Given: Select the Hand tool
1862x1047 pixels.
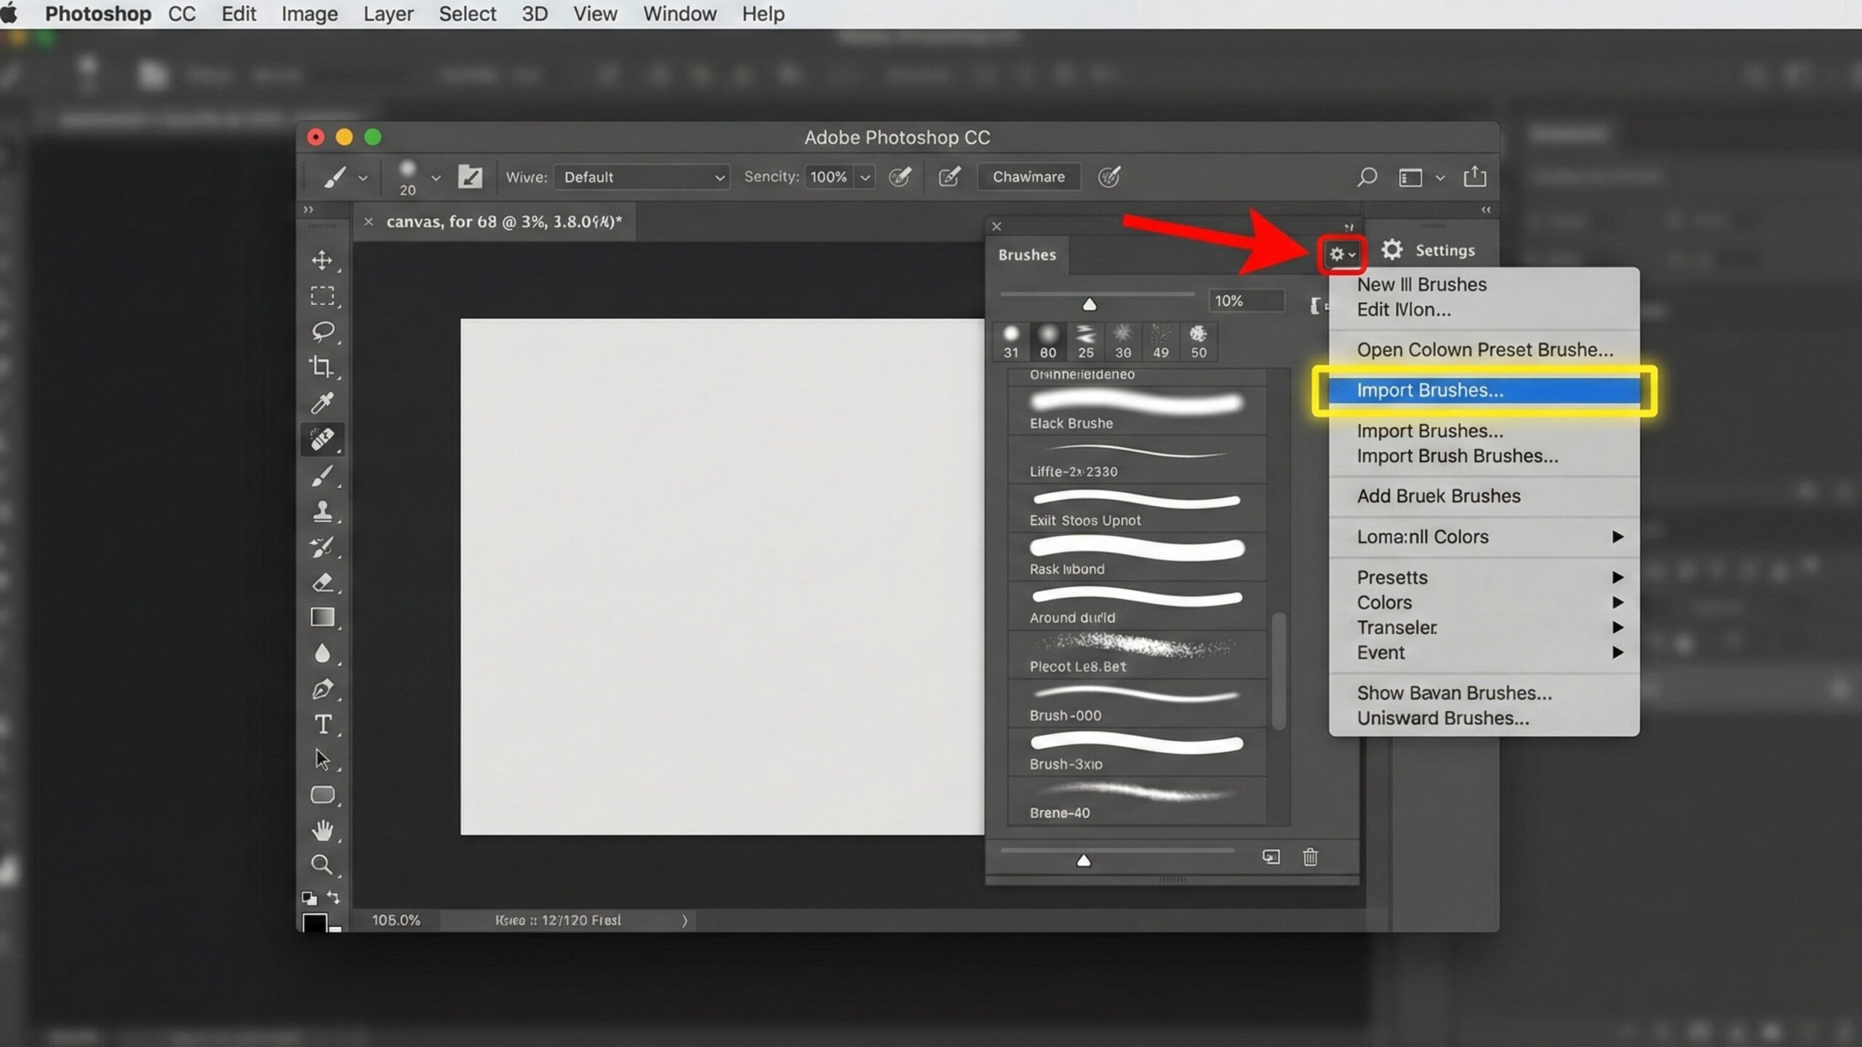Looking at the screenshot, I should coord(322,830).
